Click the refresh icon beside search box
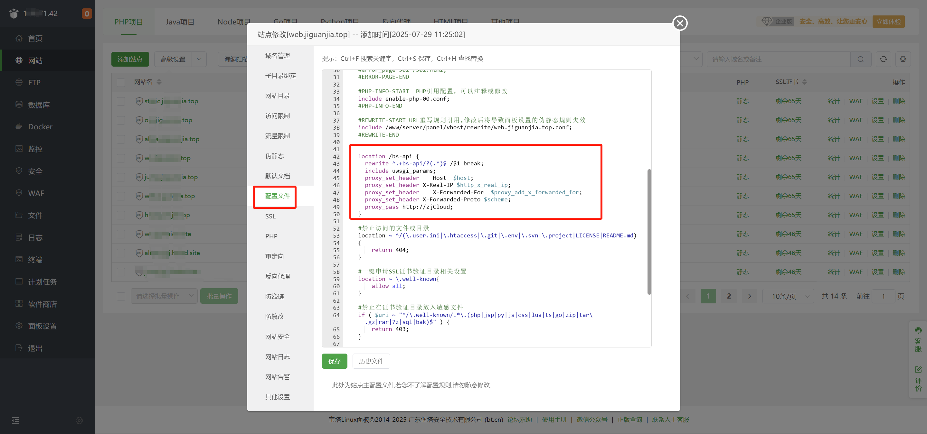 pyautogui.click(x=883, y=59)
